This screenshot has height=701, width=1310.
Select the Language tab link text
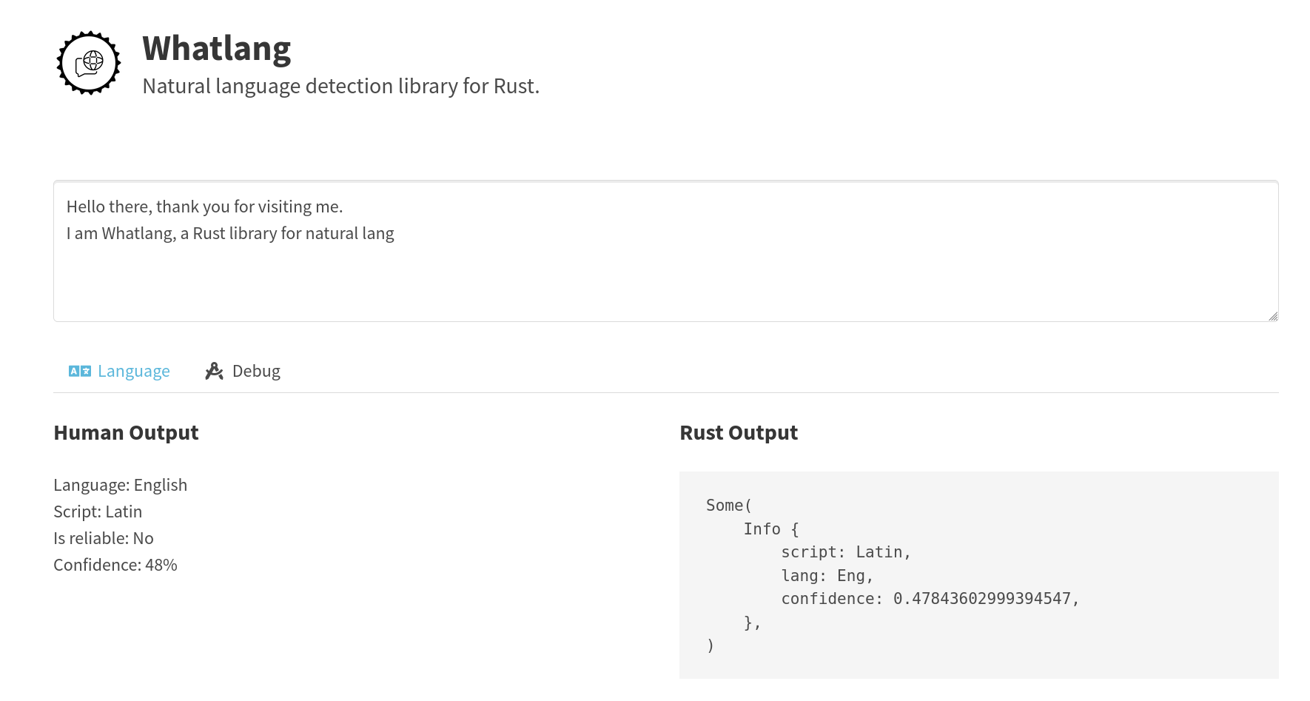[x=133, y=370]
